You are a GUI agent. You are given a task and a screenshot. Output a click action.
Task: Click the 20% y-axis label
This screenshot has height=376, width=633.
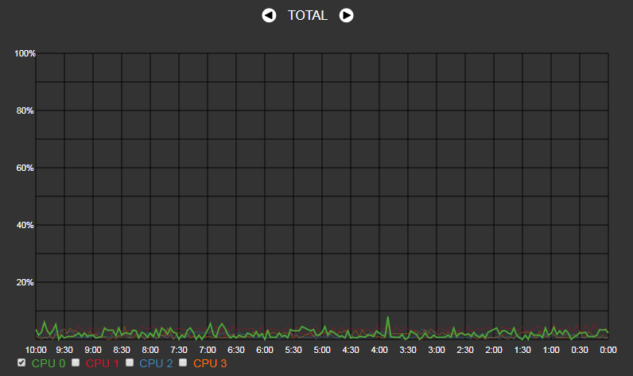(x=25, y=282)
